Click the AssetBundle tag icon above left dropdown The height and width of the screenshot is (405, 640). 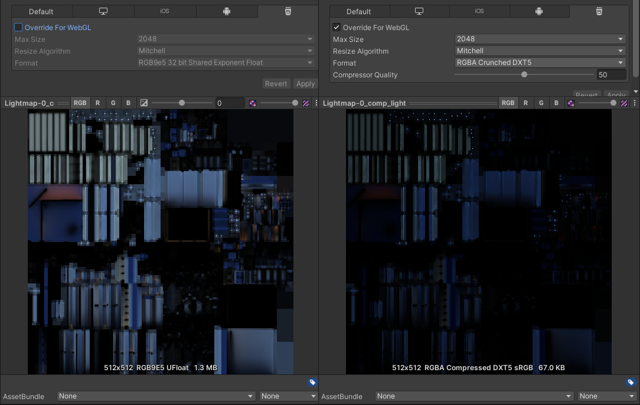[x=312, y=382]
